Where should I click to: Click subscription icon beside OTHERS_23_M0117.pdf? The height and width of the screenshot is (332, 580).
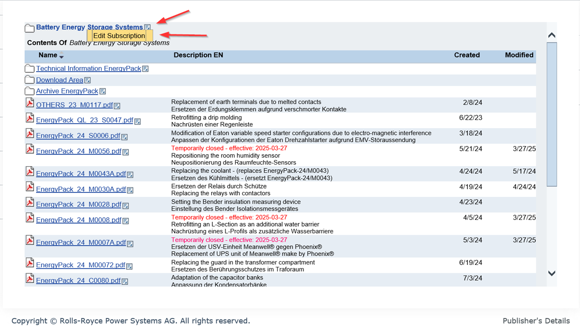tap(117, 106)
